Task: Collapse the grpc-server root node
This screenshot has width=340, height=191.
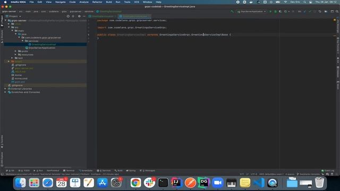Action: [x=5, y=21]
